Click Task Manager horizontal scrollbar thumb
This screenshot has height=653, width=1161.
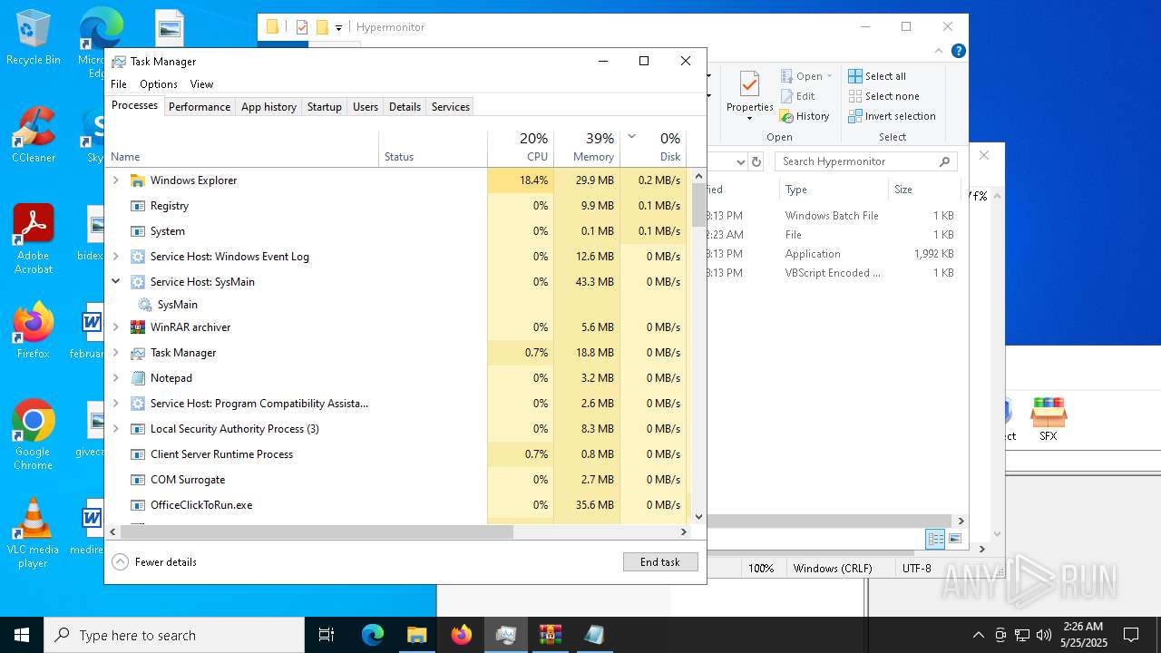[317, 532]
